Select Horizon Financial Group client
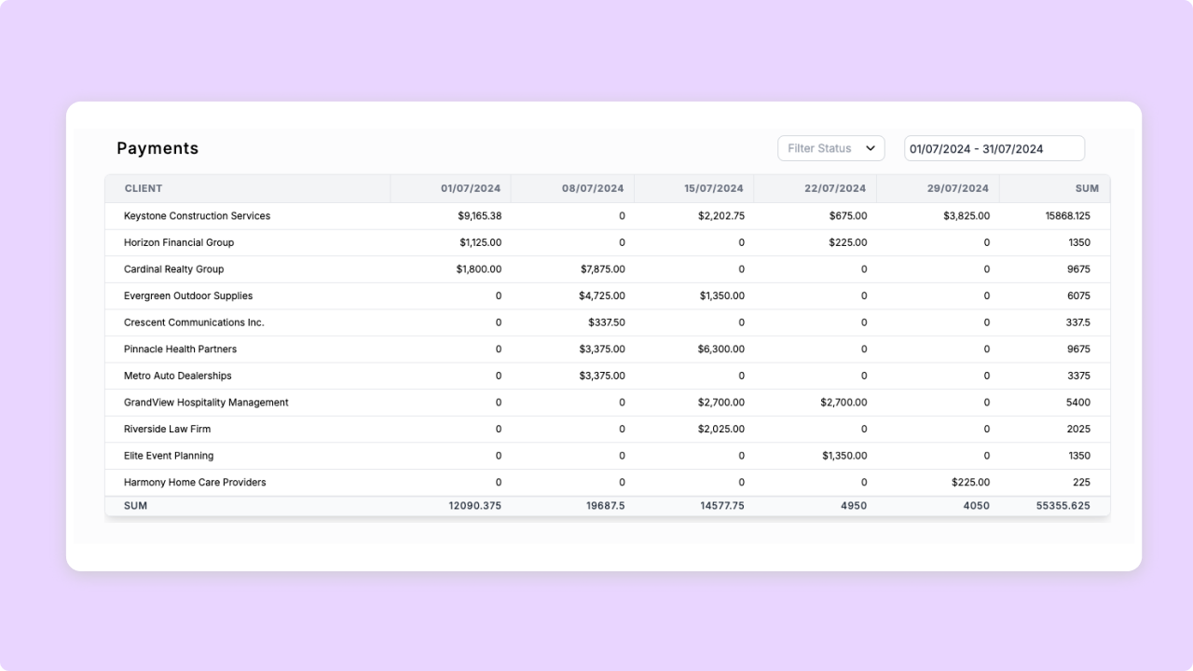The width and height of the screenshot is (1193, 671). click(179, 242)
